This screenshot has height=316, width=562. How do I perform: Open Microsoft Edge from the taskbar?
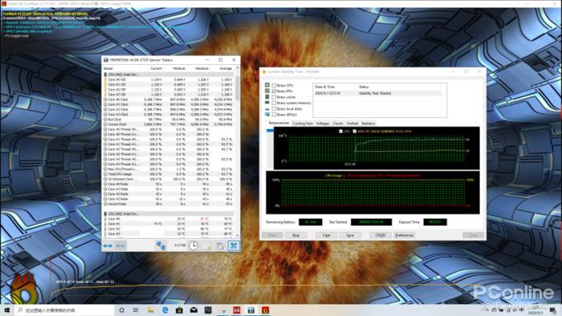coord(165,310)
